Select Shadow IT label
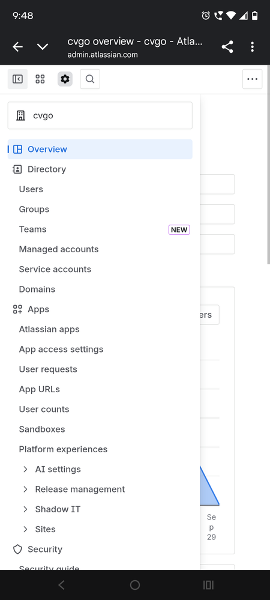 point(58,509)
